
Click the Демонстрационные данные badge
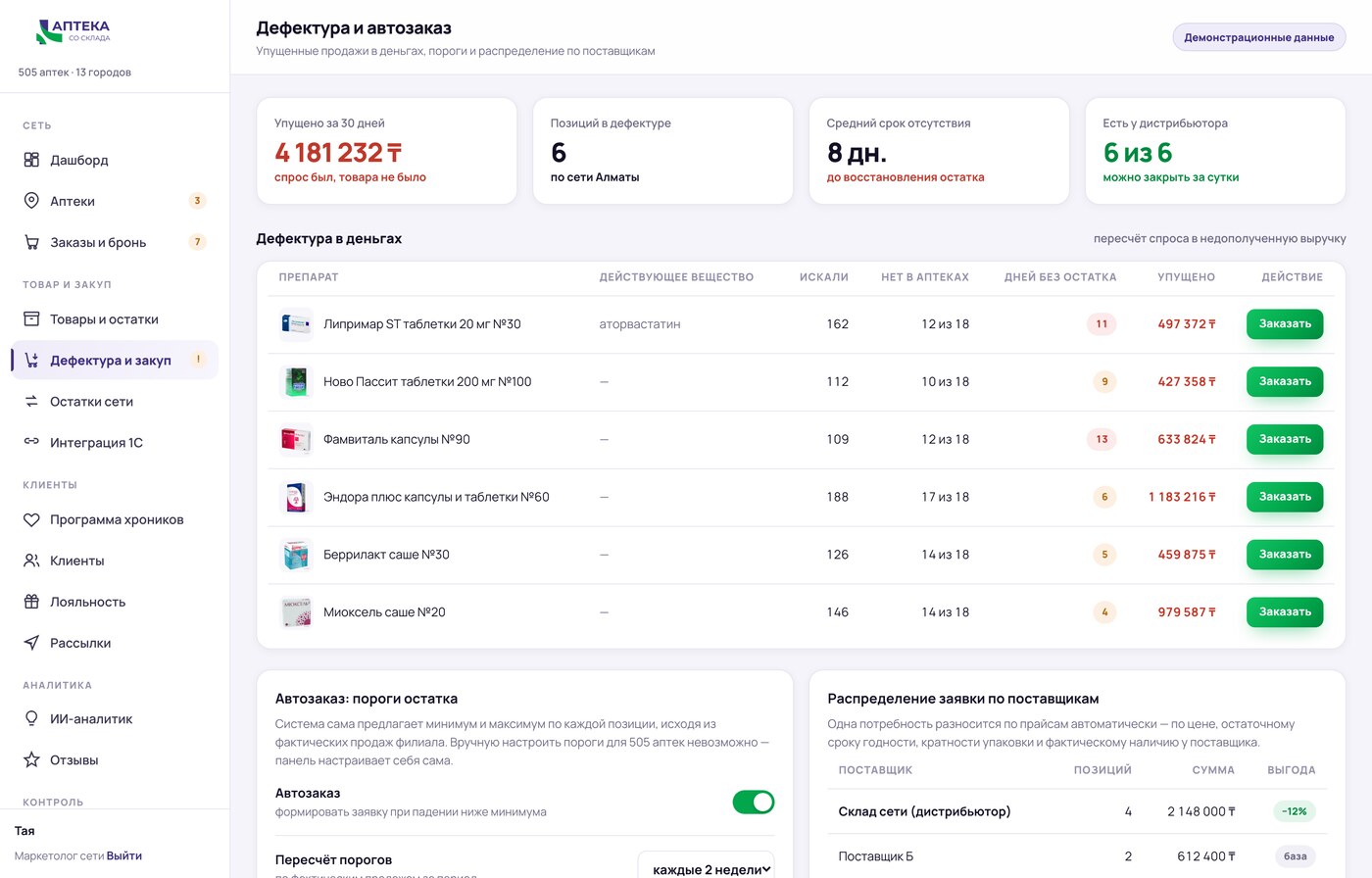tap(1259, 37)
